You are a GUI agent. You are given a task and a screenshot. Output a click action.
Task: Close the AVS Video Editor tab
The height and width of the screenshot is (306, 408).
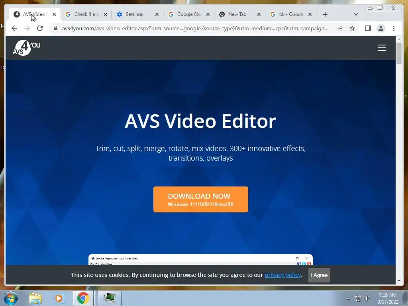point(54,14)
